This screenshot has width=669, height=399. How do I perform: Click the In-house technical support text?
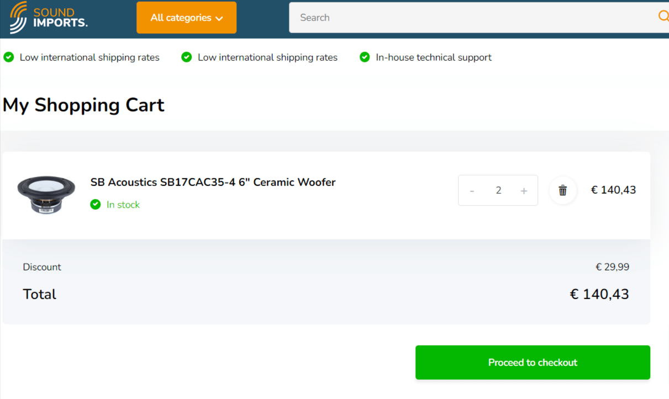(434, 57)
